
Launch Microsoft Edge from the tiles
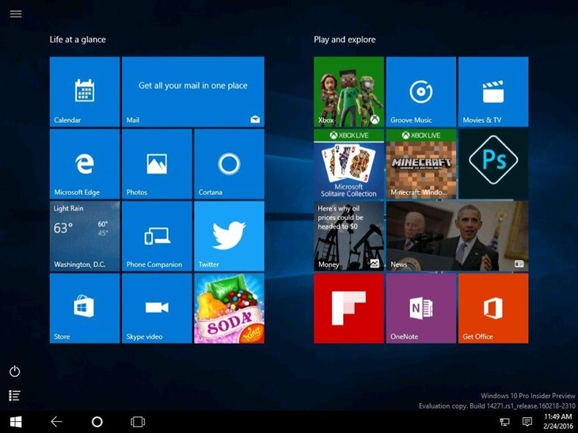point(85,164)
